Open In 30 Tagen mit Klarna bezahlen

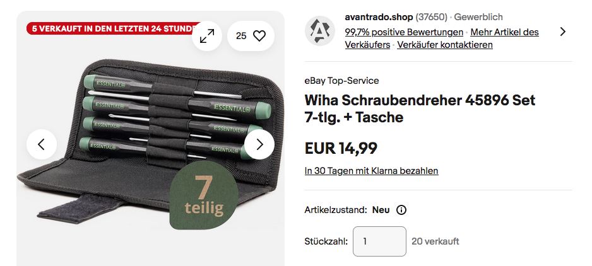[x=372, y=171]
